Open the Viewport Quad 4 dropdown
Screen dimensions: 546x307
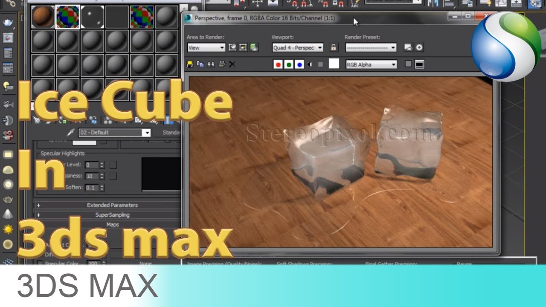[x=298, y=48]
